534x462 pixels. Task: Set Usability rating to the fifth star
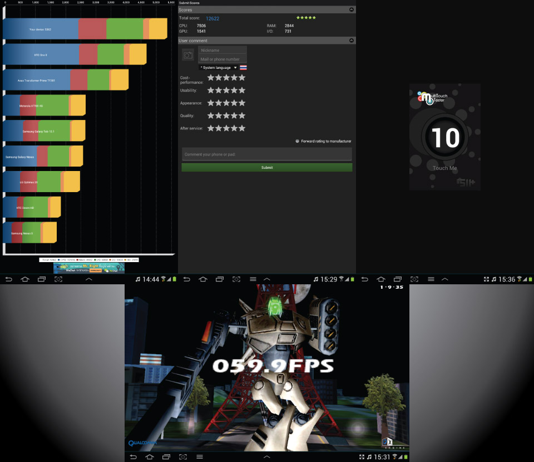[242, 90]
